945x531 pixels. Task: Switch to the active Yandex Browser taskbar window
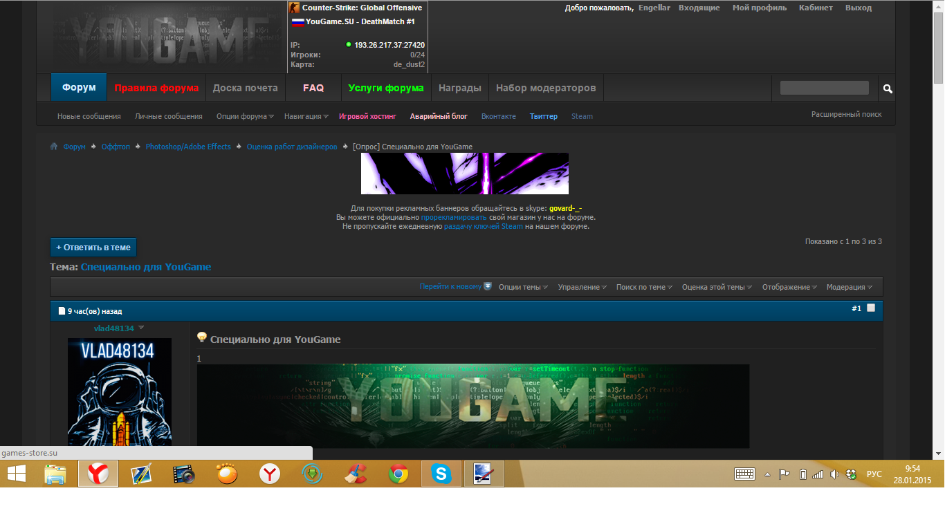coord(98,474)
